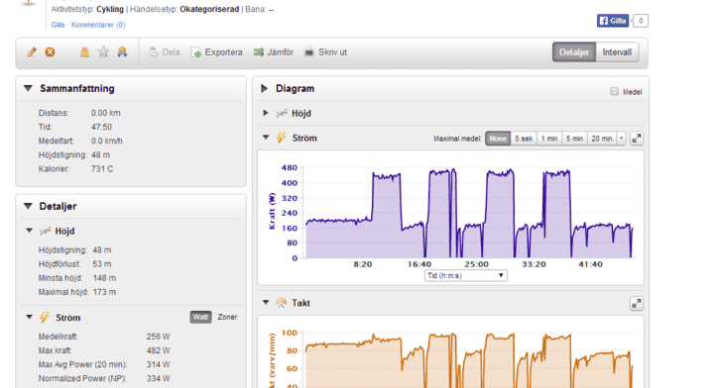719x388 pixels.
Task: Switch Ström details to Zoner view
Action: [x=227, y=317]
